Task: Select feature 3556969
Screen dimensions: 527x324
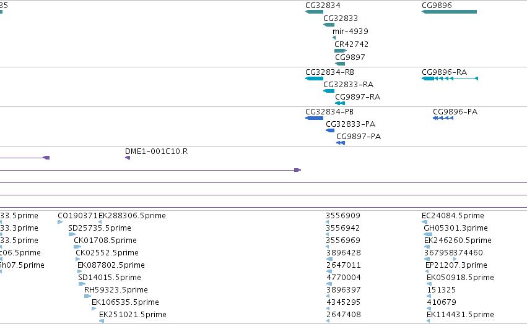Action: [343, 241]
